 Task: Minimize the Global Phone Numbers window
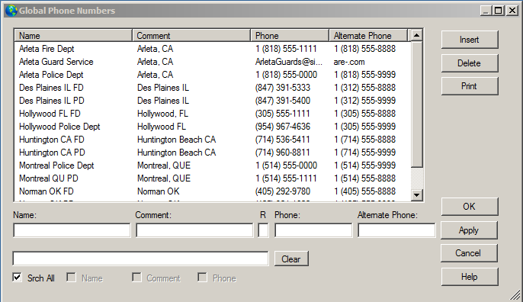coord(486,11)
